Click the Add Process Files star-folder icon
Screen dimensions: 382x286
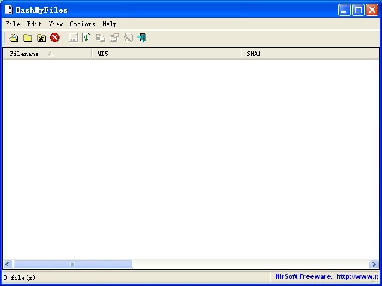[x=41, y=38]
